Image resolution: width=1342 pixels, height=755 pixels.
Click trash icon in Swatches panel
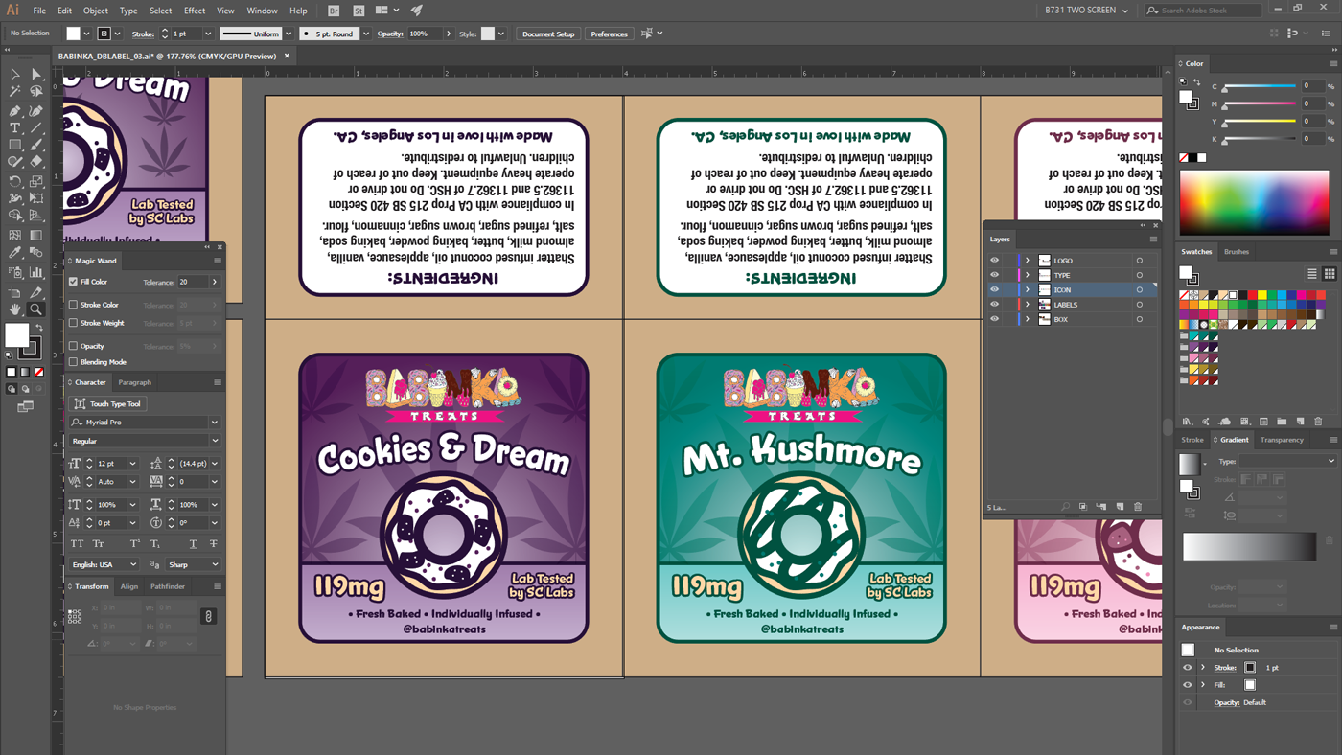[1318, 422]
